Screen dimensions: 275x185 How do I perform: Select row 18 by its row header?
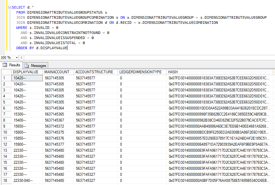(6, 181)
